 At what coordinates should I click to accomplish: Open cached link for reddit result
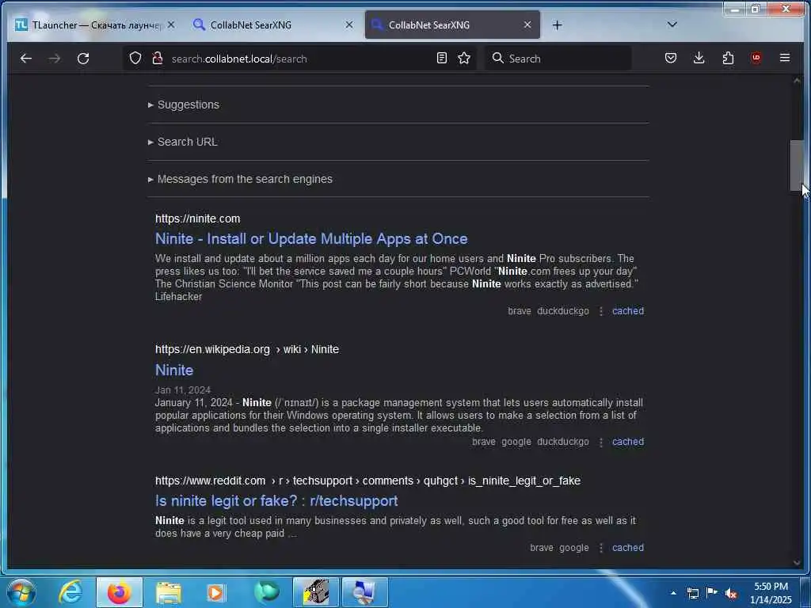[628, 548]
